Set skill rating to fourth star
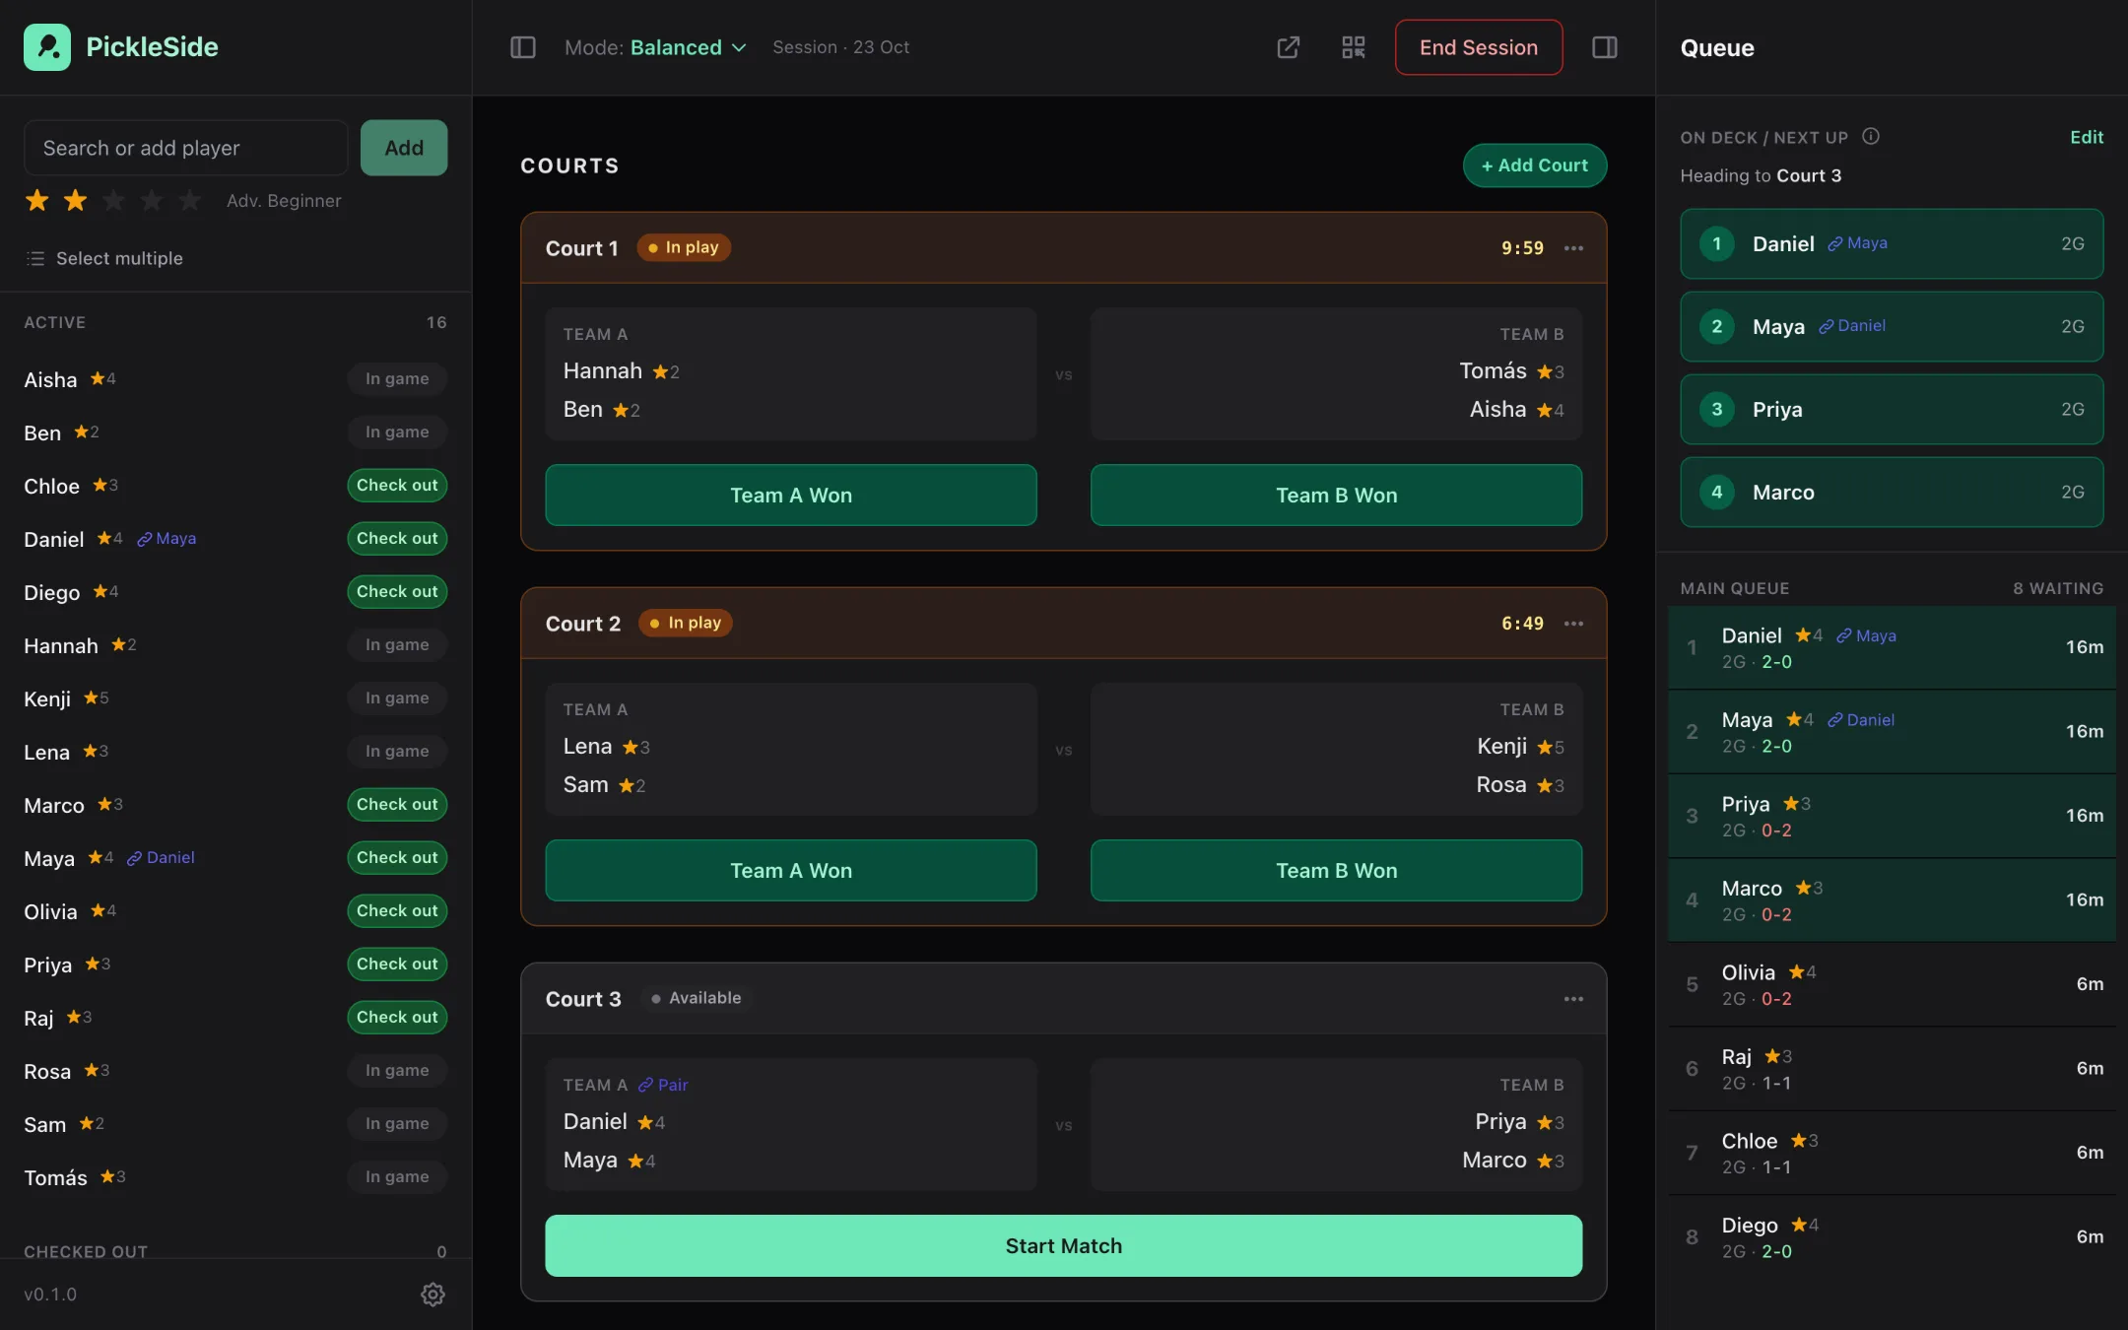Screen dimensions: 2128x1330 152,201
